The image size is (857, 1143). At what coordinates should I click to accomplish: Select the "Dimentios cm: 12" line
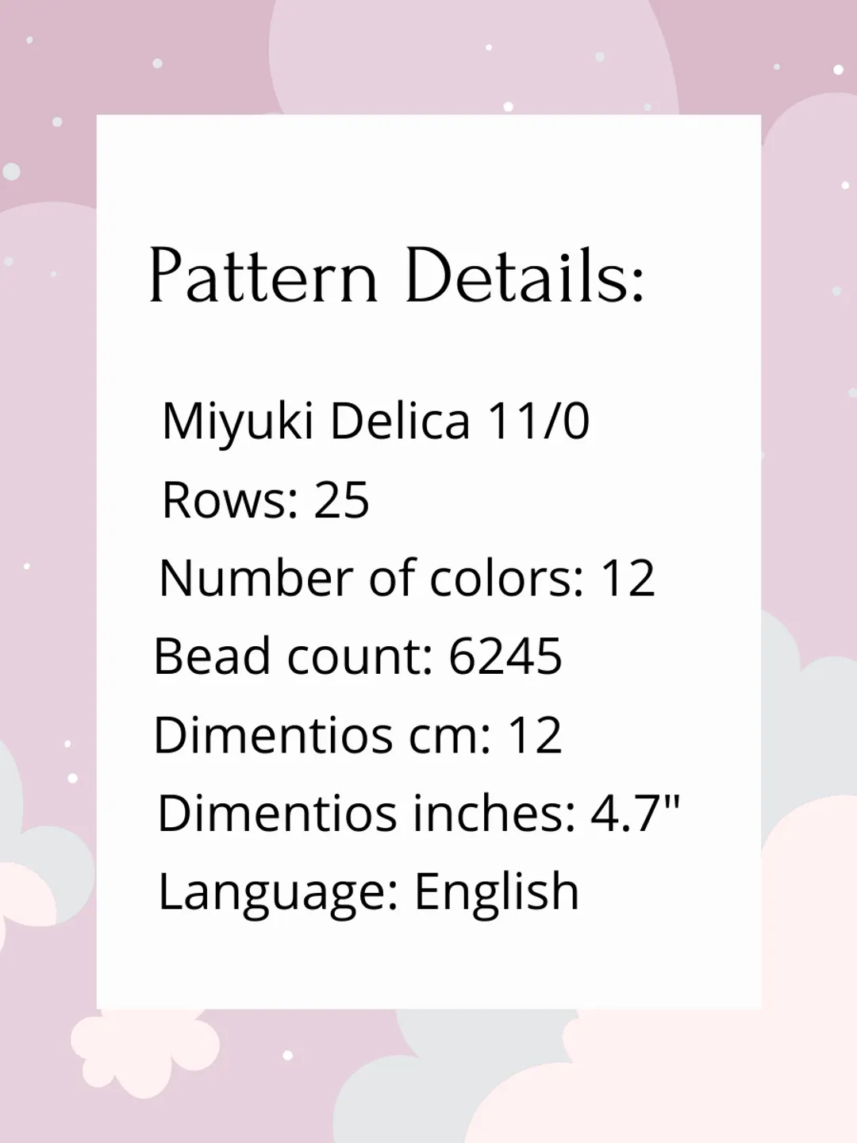tap(358, 735)
